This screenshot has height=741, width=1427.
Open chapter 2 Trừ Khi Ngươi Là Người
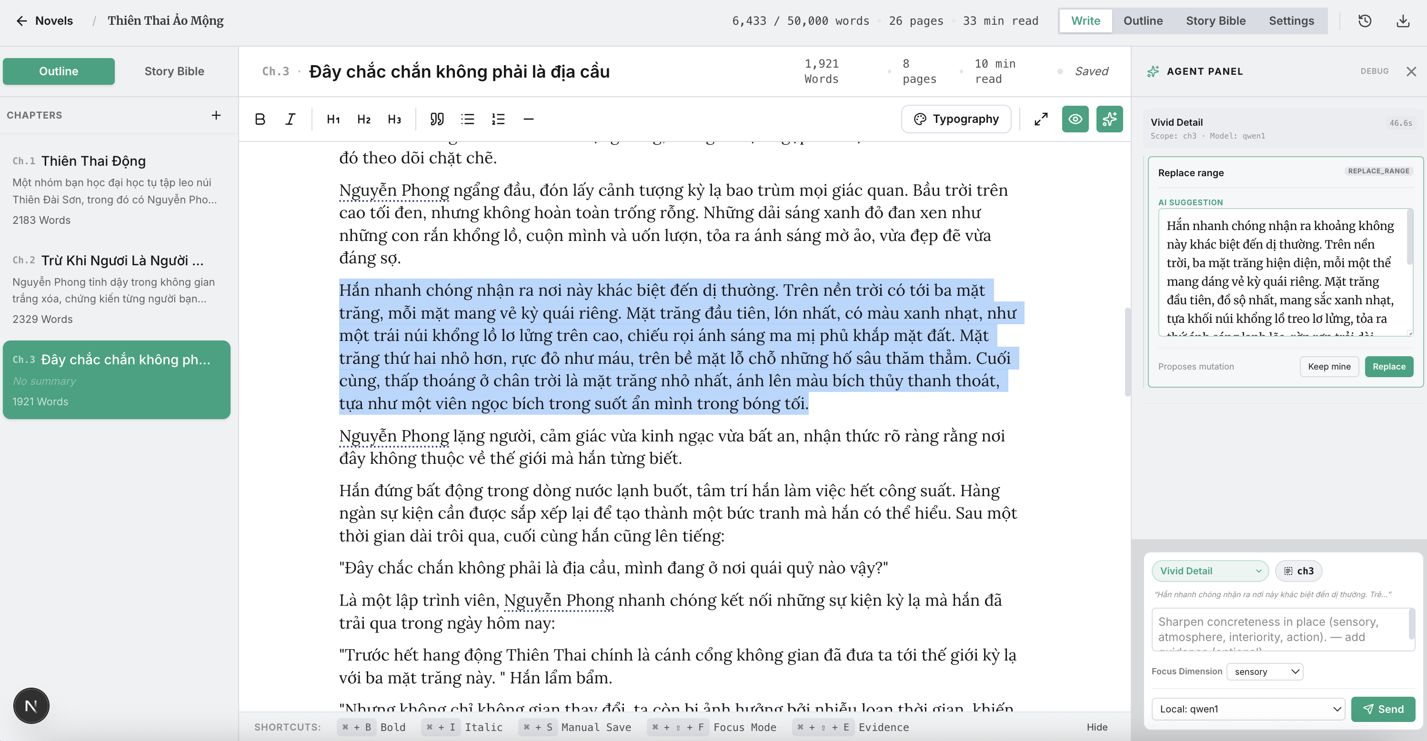[x=116, y=290]
